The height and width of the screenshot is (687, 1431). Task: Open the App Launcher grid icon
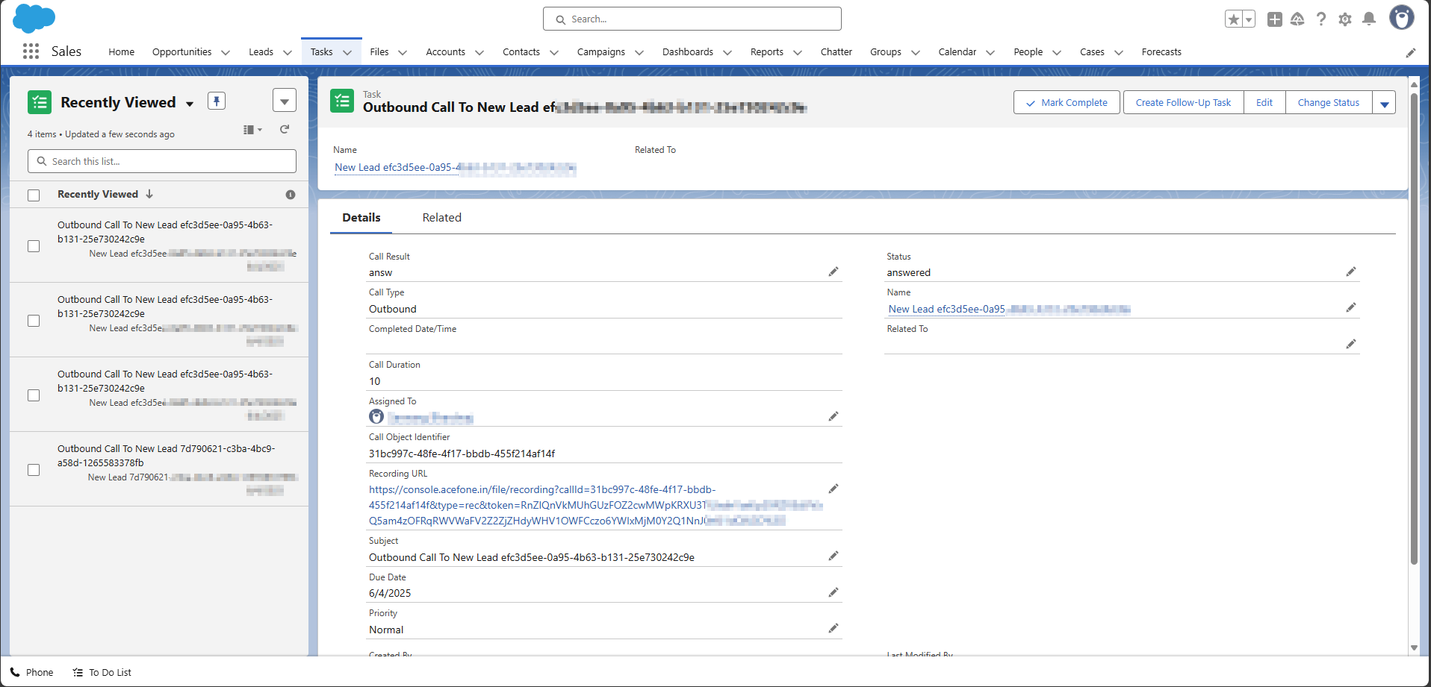31,51
